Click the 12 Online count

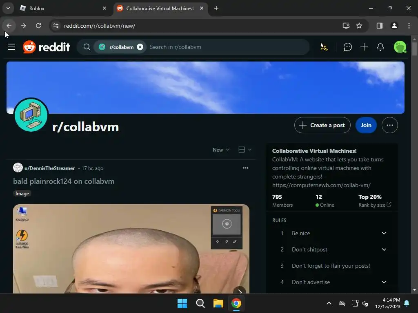tap(325, 201)
